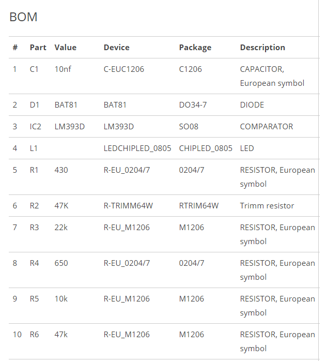Image resolution: width=327 pixels, height=361 pixels.
Task: Select the DO34-7 package cell
Action: coord(193,105)
